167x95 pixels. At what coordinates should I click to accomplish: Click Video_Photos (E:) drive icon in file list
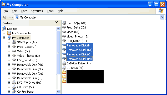[x=64, y=36]
